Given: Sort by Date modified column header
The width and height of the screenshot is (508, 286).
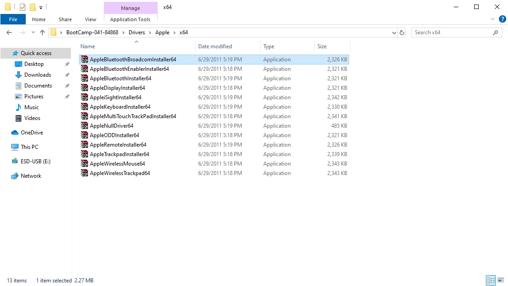Looking at the screenshot, I should tap(228, 46).
